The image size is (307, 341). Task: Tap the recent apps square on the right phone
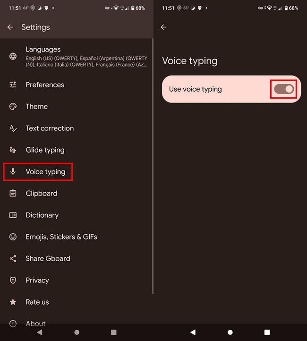coord(267,332)
